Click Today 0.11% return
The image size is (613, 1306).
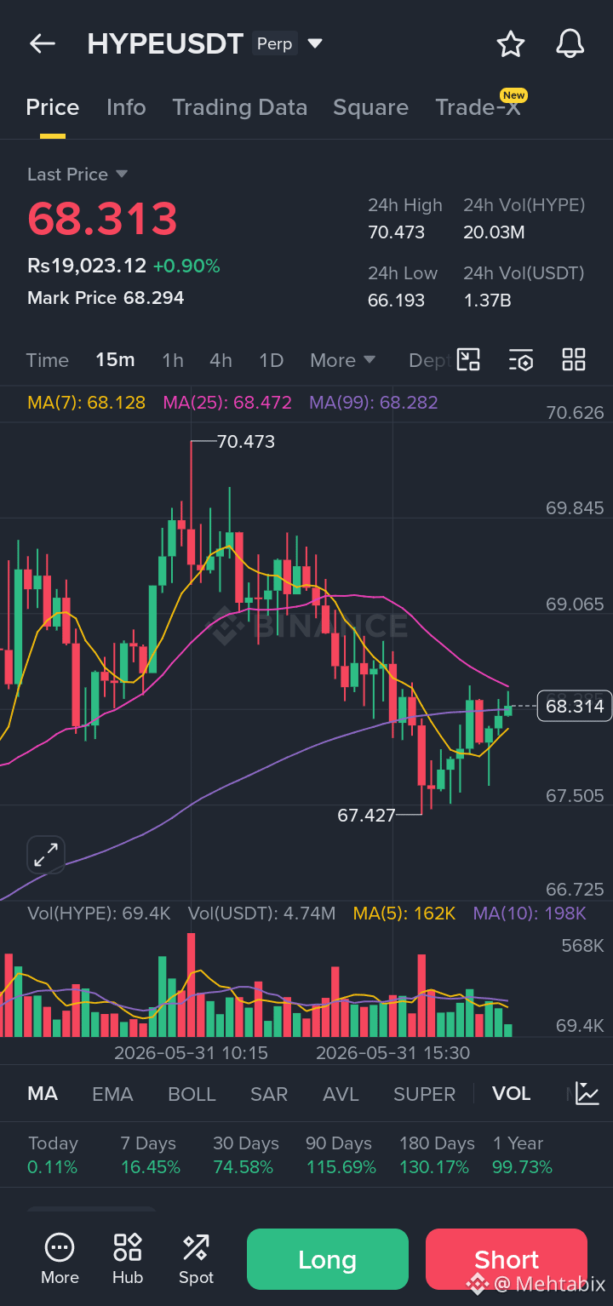pos(53,1155)
